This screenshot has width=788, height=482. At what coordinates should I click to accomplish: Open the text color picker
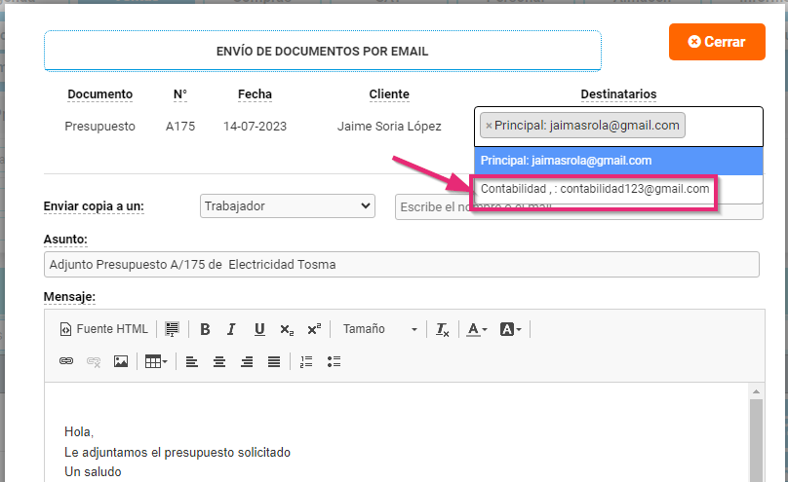pos(477,329)
